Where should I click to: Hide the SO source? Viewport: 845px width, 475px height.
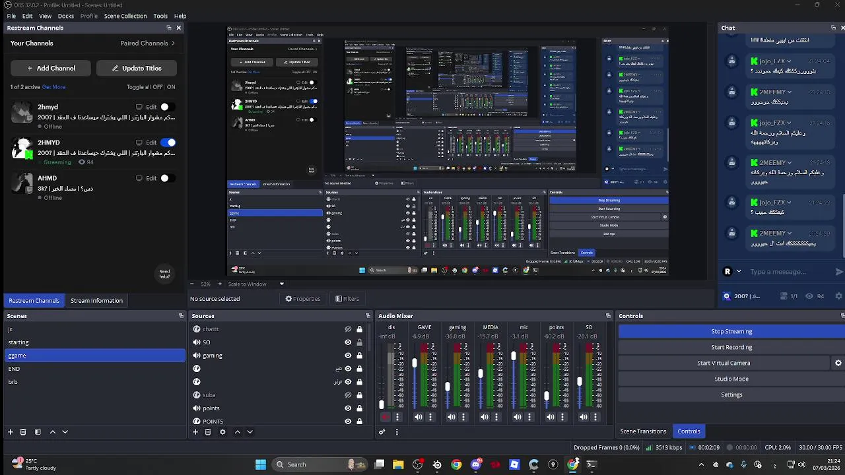[348, 342]
